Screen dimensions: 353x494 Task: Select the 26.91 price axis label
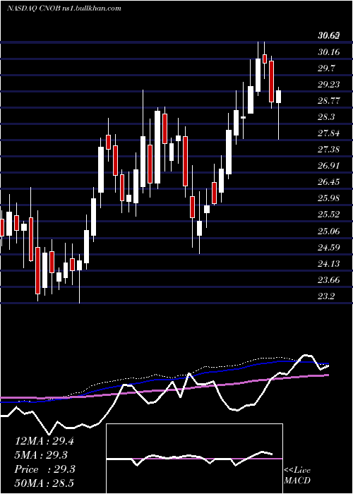coord(329,166)
